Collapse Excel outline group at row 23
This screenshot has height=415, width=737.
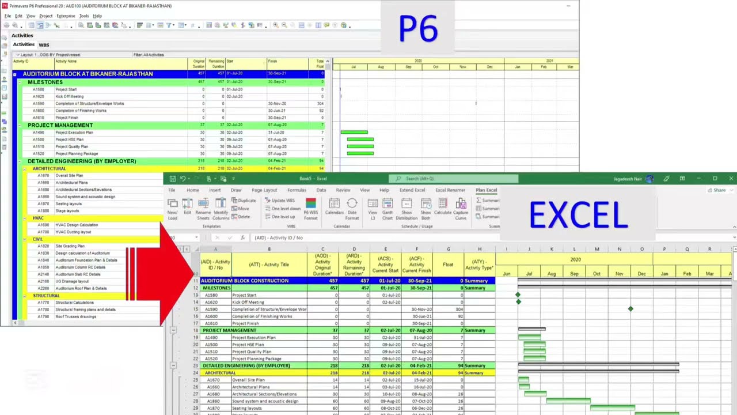click(173, 365)
